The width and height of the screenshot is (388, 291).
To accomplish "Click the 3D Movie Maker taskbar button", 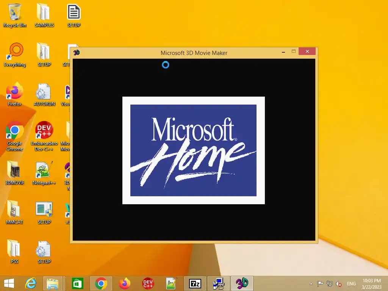I will click(242, 283).
